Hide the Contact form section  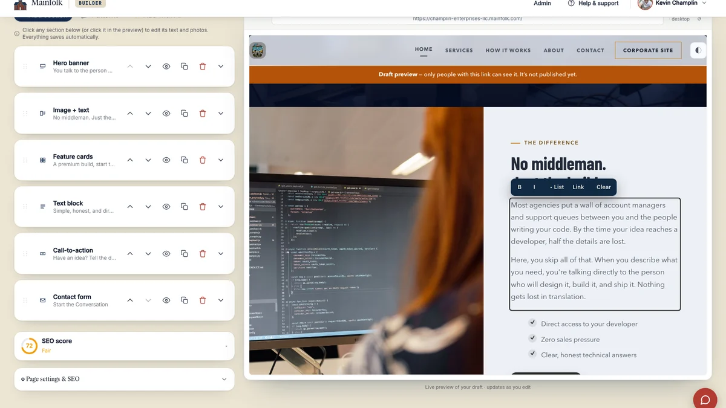[x=166, y=300]
